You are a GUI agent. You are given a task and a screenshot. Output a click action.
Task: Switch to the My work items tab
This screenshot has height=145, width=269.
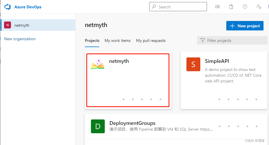(x=117, y=40)
